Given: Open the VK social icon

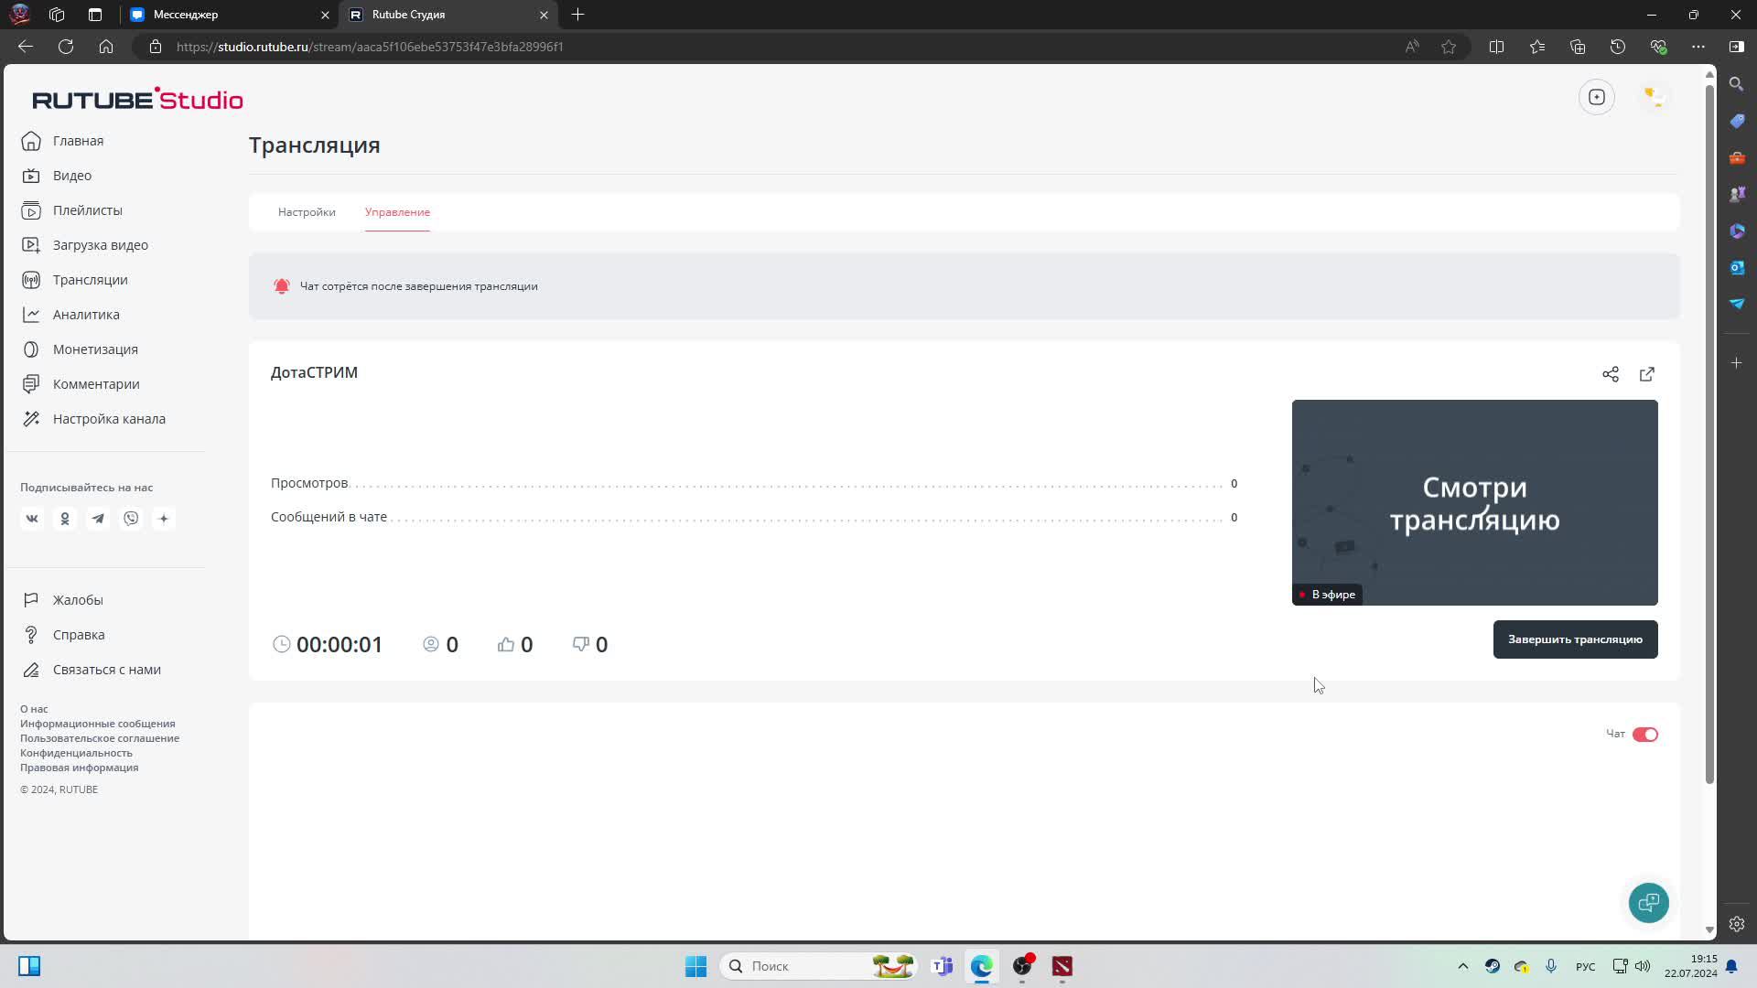Looking at the screenshot, I should [x=32, y=519].
